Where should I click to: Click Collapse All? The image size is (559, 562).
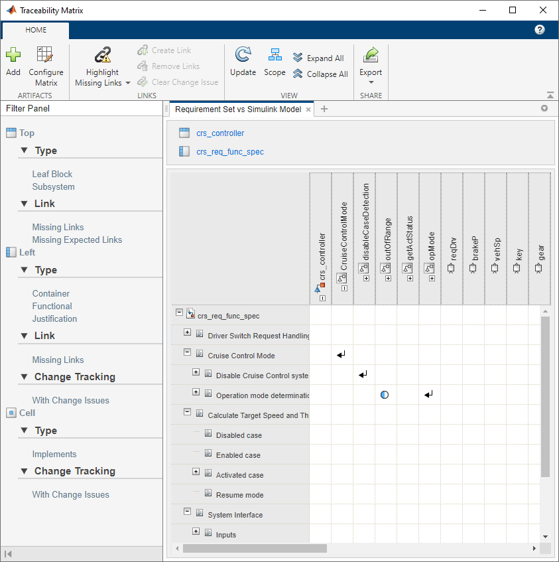pyautogui.click(x=320, y=74)
